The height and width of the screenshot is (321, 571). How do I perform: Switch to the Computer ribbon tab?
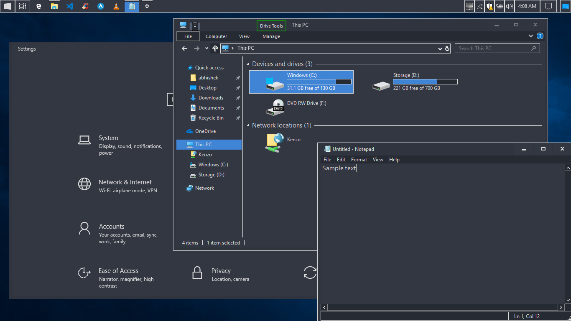pyautogui.click(x=217, y=36)
